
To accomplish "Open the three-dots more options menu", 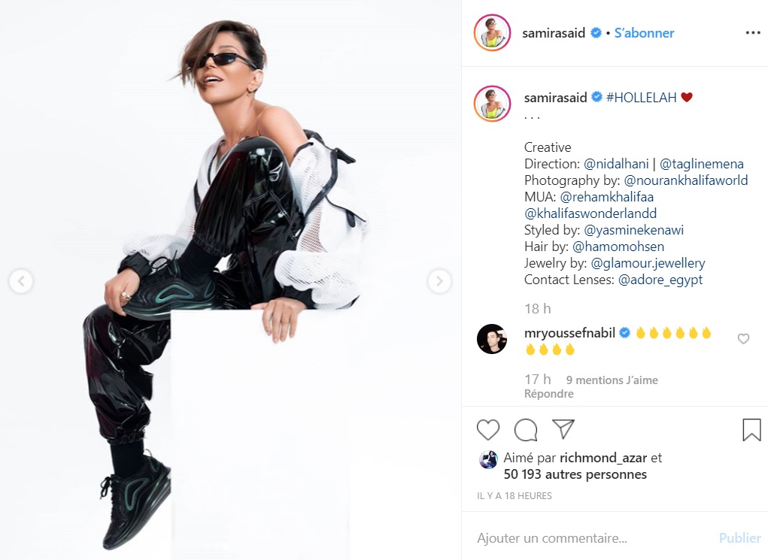I will [753, 33].
